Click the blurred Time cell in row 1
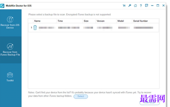The image size is (170, 107). (69, 28)
